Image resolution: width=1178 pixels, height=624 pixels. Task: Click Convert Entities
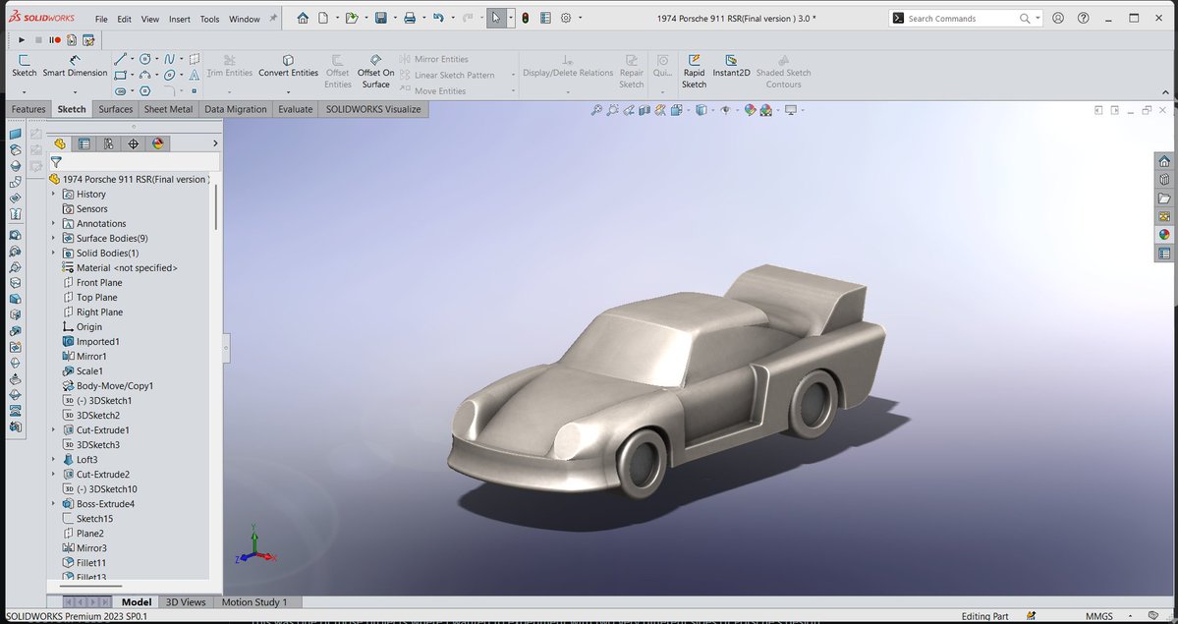tap(289, 66)
